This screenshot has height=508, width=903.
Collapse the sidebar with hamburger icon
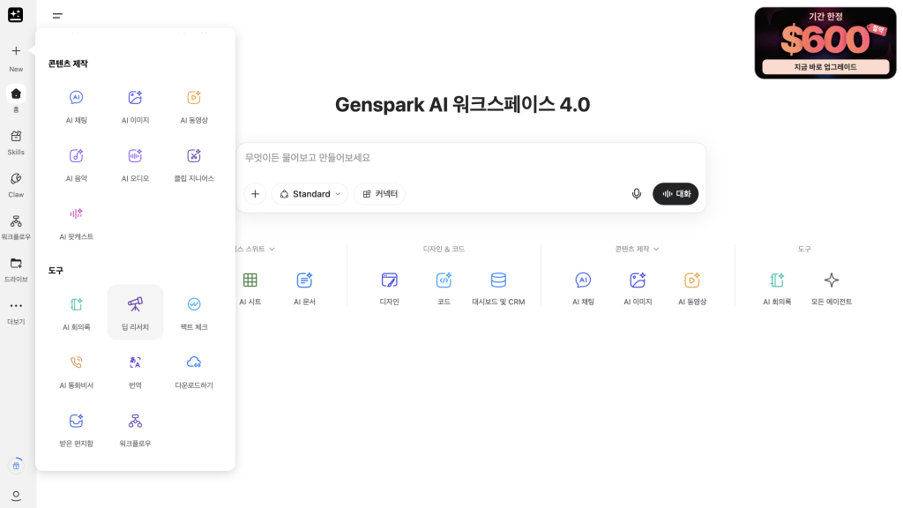57,16
